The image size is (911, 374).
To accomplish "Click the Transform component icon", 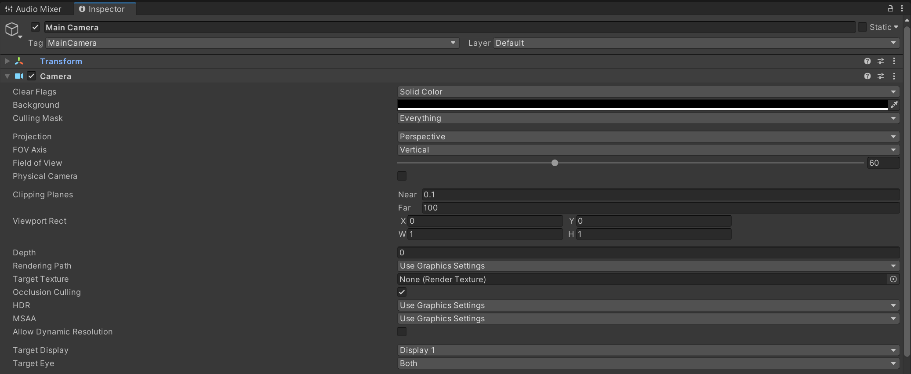I will 19,61.
